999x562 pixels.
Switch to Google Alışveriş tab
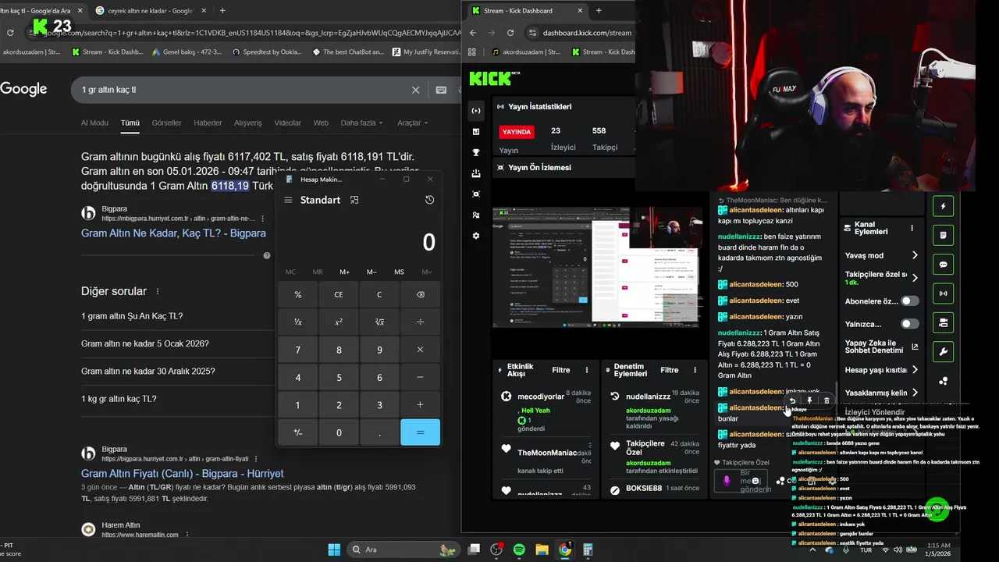pyautogui.click(x=248, y=123)
